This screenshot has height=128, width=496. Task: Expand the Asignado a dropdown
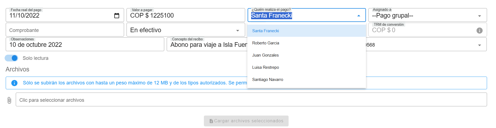[x=479, y=16]
